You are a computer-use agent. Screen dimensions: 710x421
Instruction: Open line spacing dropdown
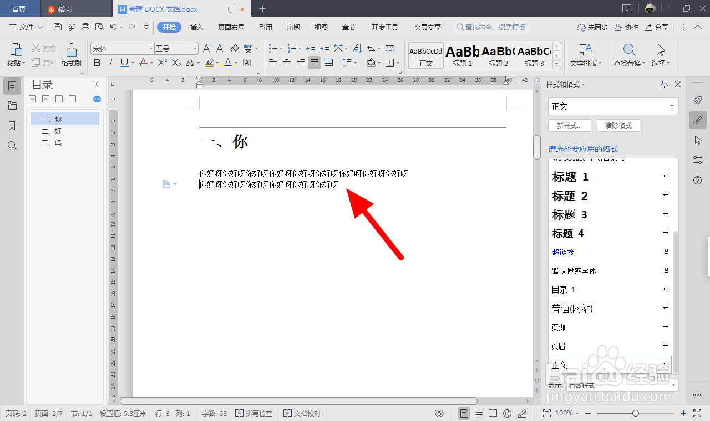tap(356, 63)
